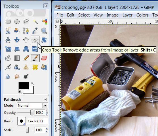Viewport: 158px width, 136px height.
Task: Select the Flip tool
Action: tap(35, 49)
